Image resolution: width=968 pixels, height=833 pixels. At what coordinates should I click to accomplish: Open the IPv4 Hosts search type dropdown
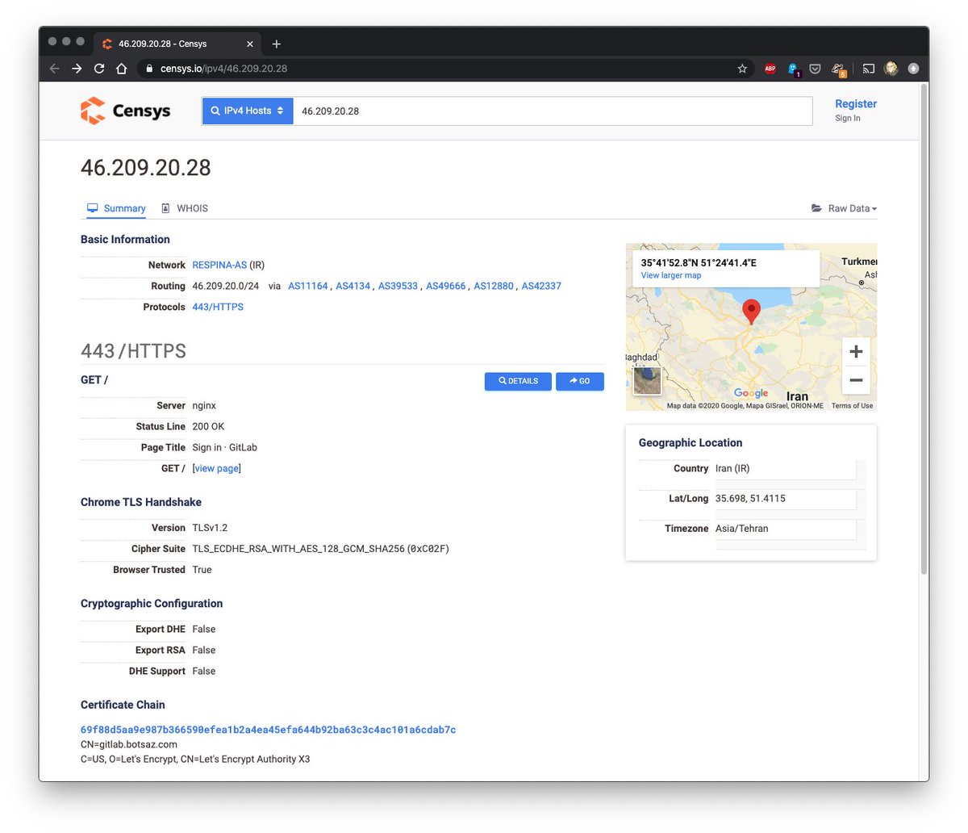tap(248, 111)
